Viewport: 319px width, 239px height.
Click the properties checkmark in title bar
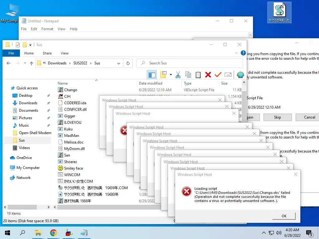18,45
